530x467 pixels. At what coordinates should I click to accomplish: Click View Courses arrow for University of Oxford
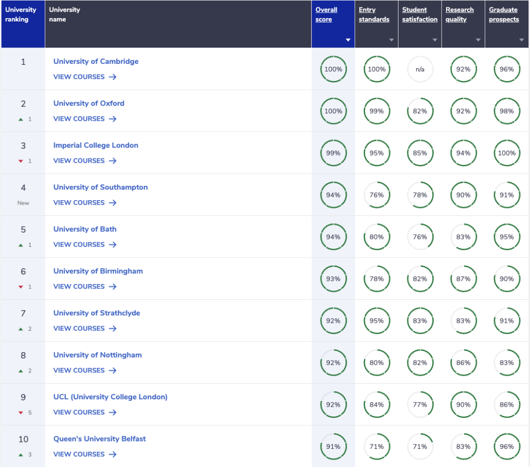click(x=112, y=119)
